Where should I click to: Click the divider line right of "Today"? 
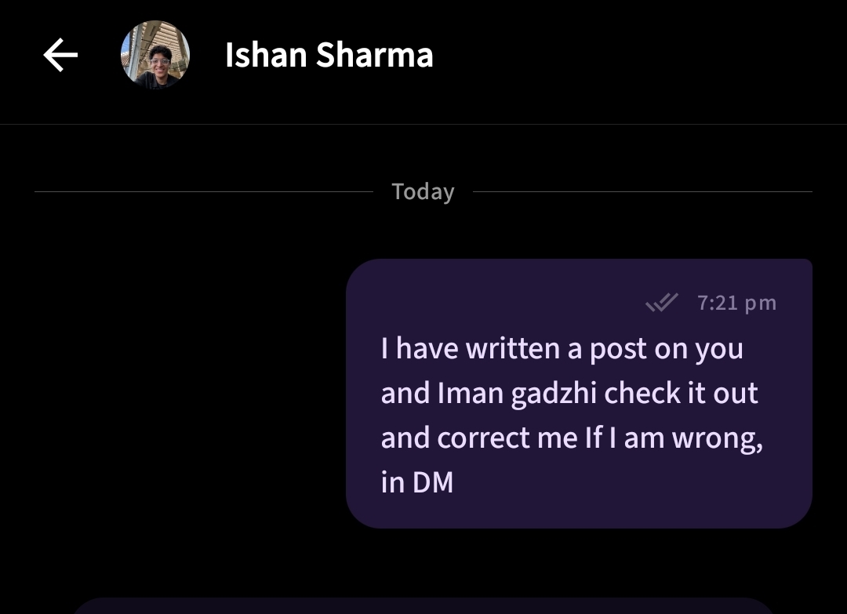click(x=643, y=191)
